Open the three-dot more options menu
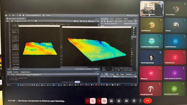The height and width of the screenshot is (105, 187). tap(140, 101)
